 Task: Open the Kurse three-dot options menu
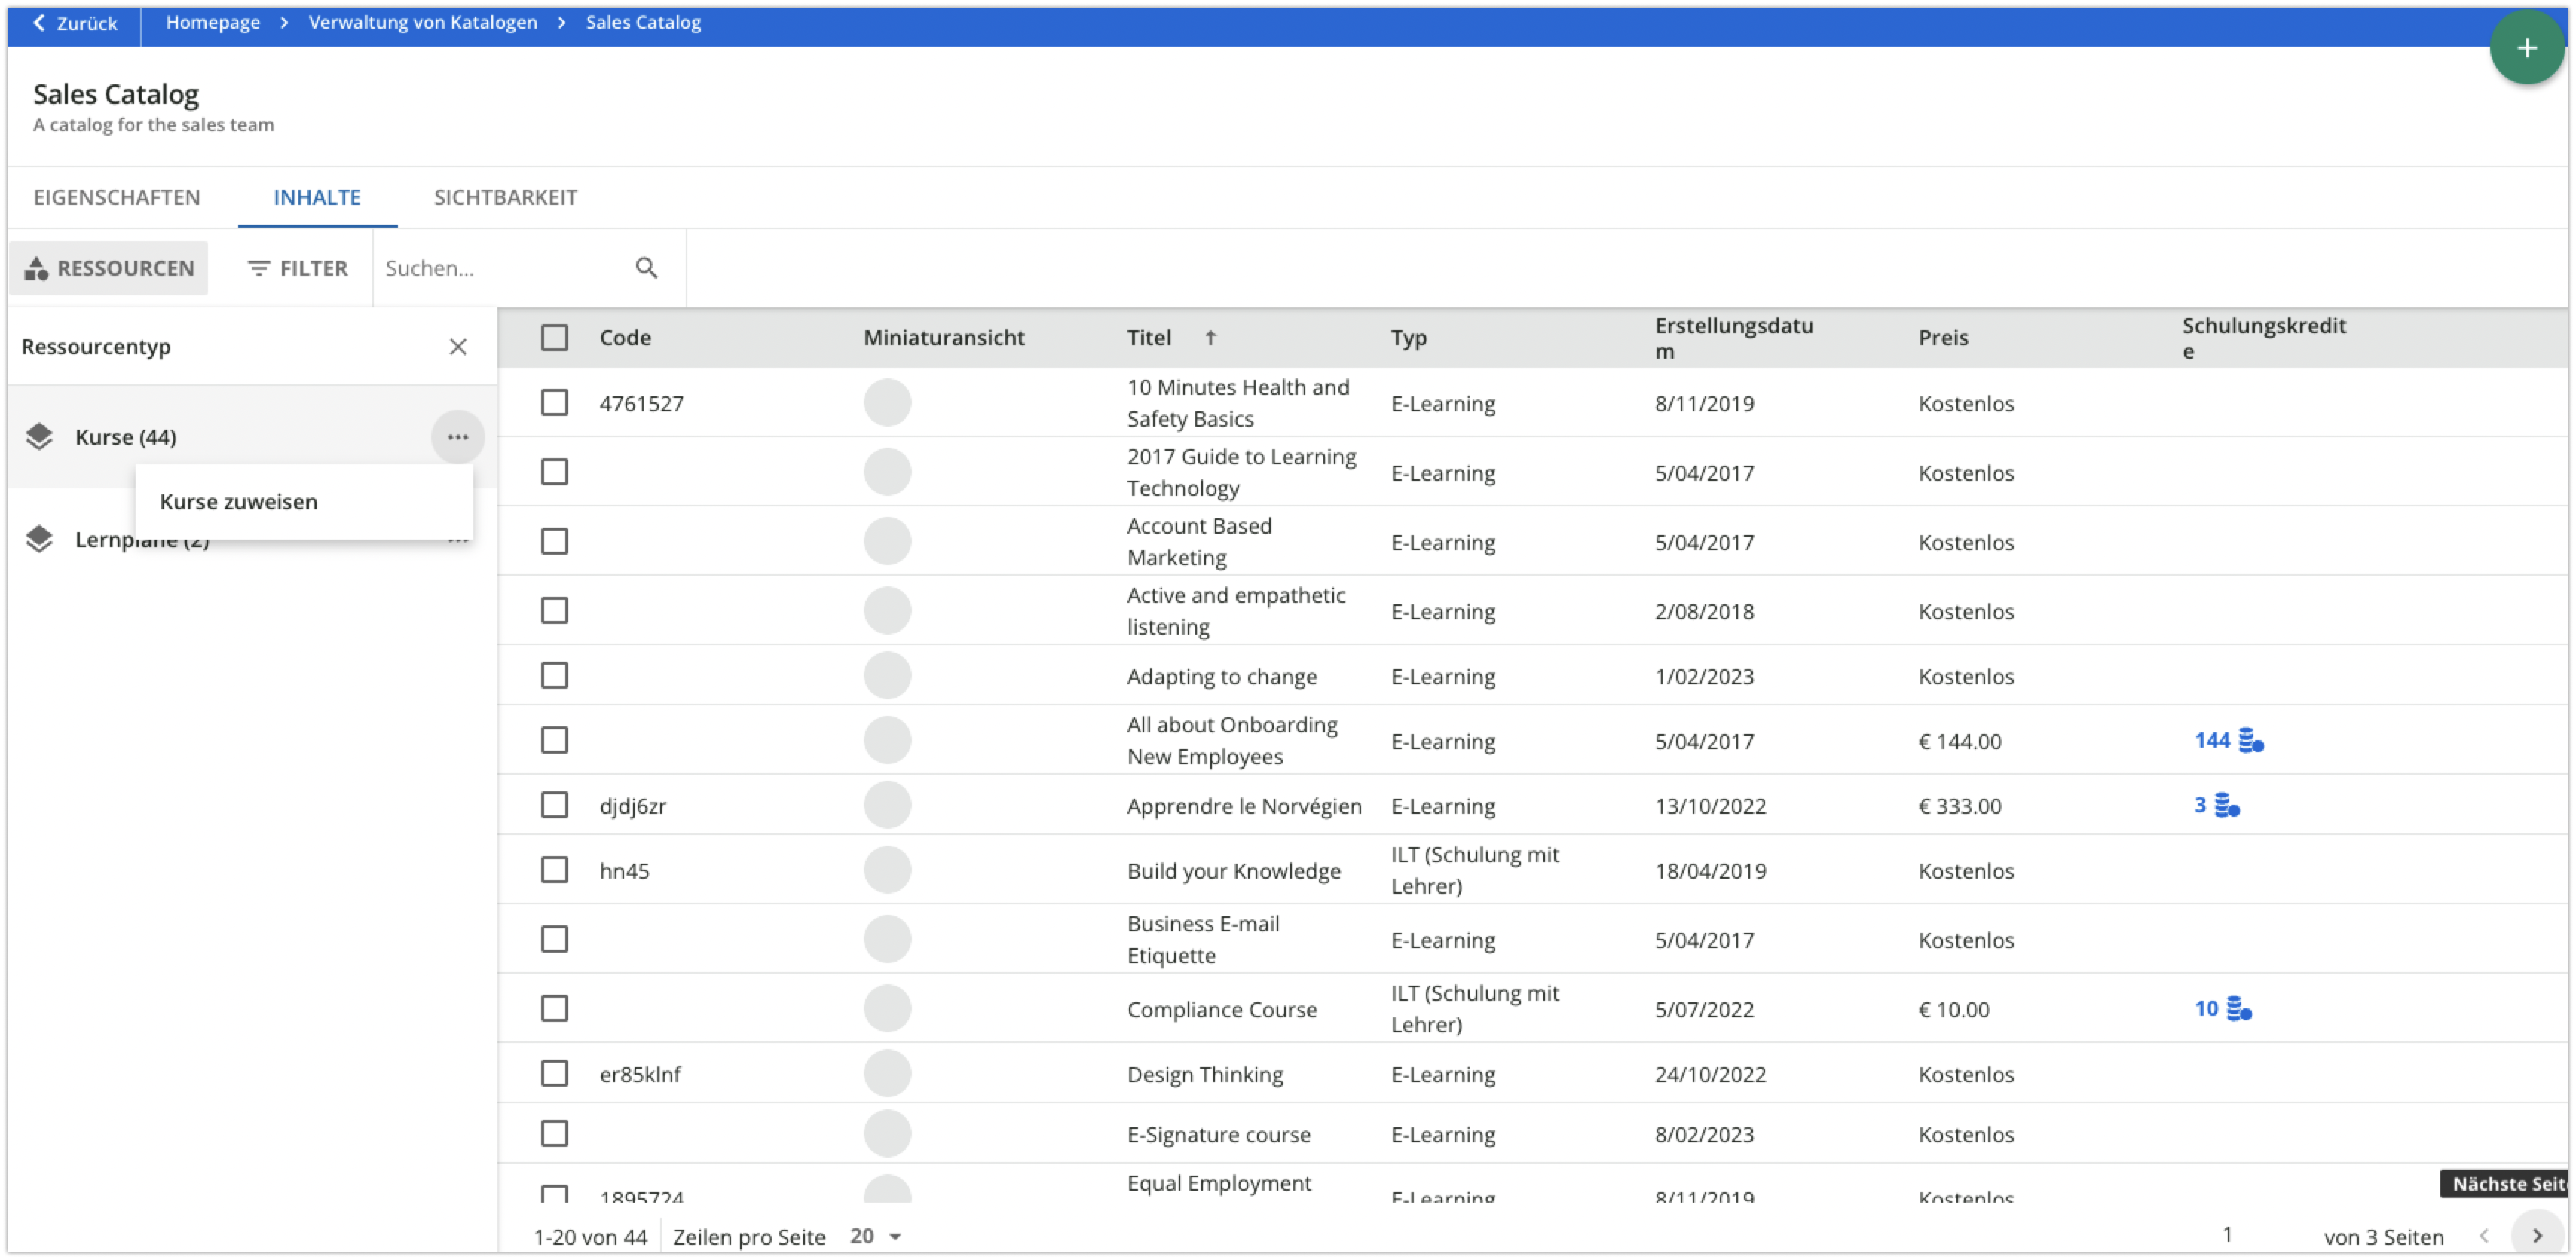coord(458,437)
